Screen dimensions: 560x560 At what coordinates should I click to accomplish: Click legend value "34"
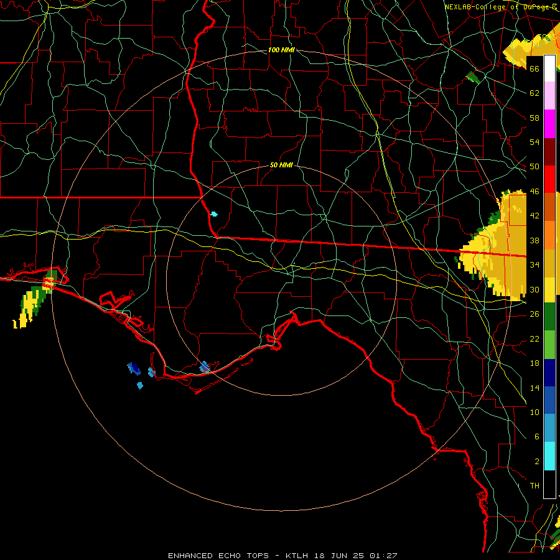pos(534,264)
